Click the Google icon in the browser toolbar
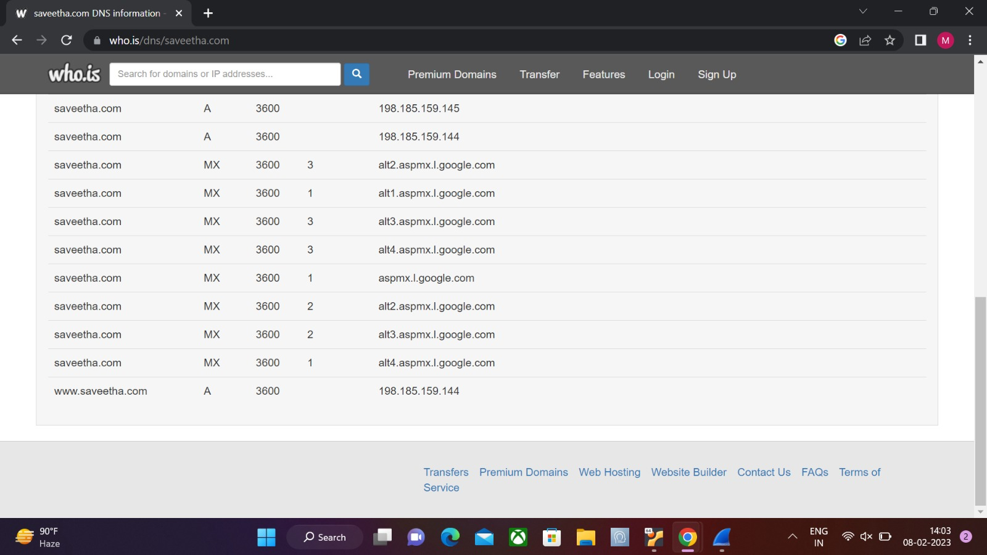 [x=840, y=39]
